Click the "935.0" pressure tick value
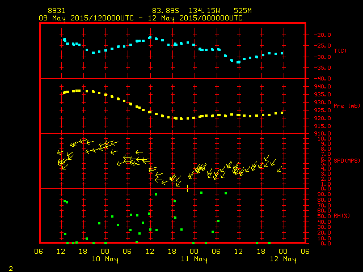 click(322, 95)
